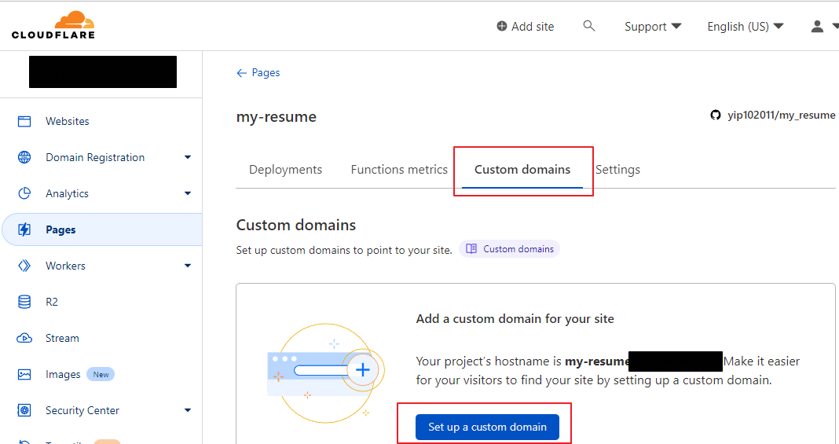Viewport: 839px width, 444px height.
Task: Switch to the Functions metrics tab
Action: click(x=399, y=169)
